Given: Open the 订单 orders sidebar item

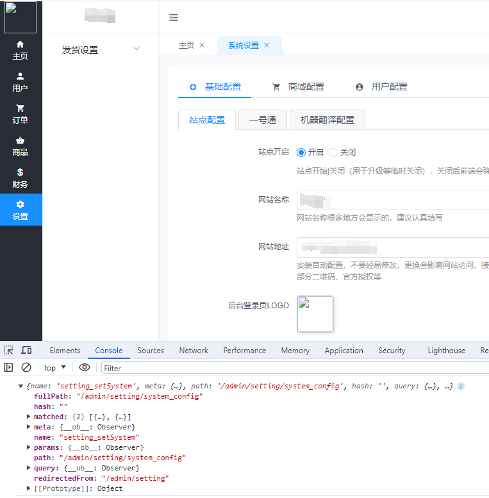Looking at the screenshot, I should (21, 114).
